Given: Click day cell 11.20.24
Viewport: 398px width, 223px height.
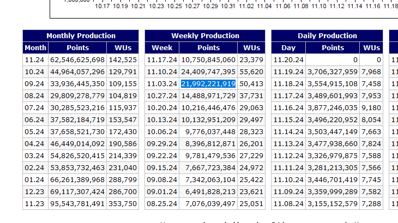Looking at the screenshot, I should (288, 60).
